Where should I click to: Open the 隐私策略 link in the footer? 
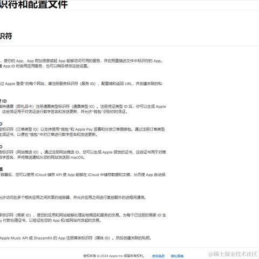[177, 256]
